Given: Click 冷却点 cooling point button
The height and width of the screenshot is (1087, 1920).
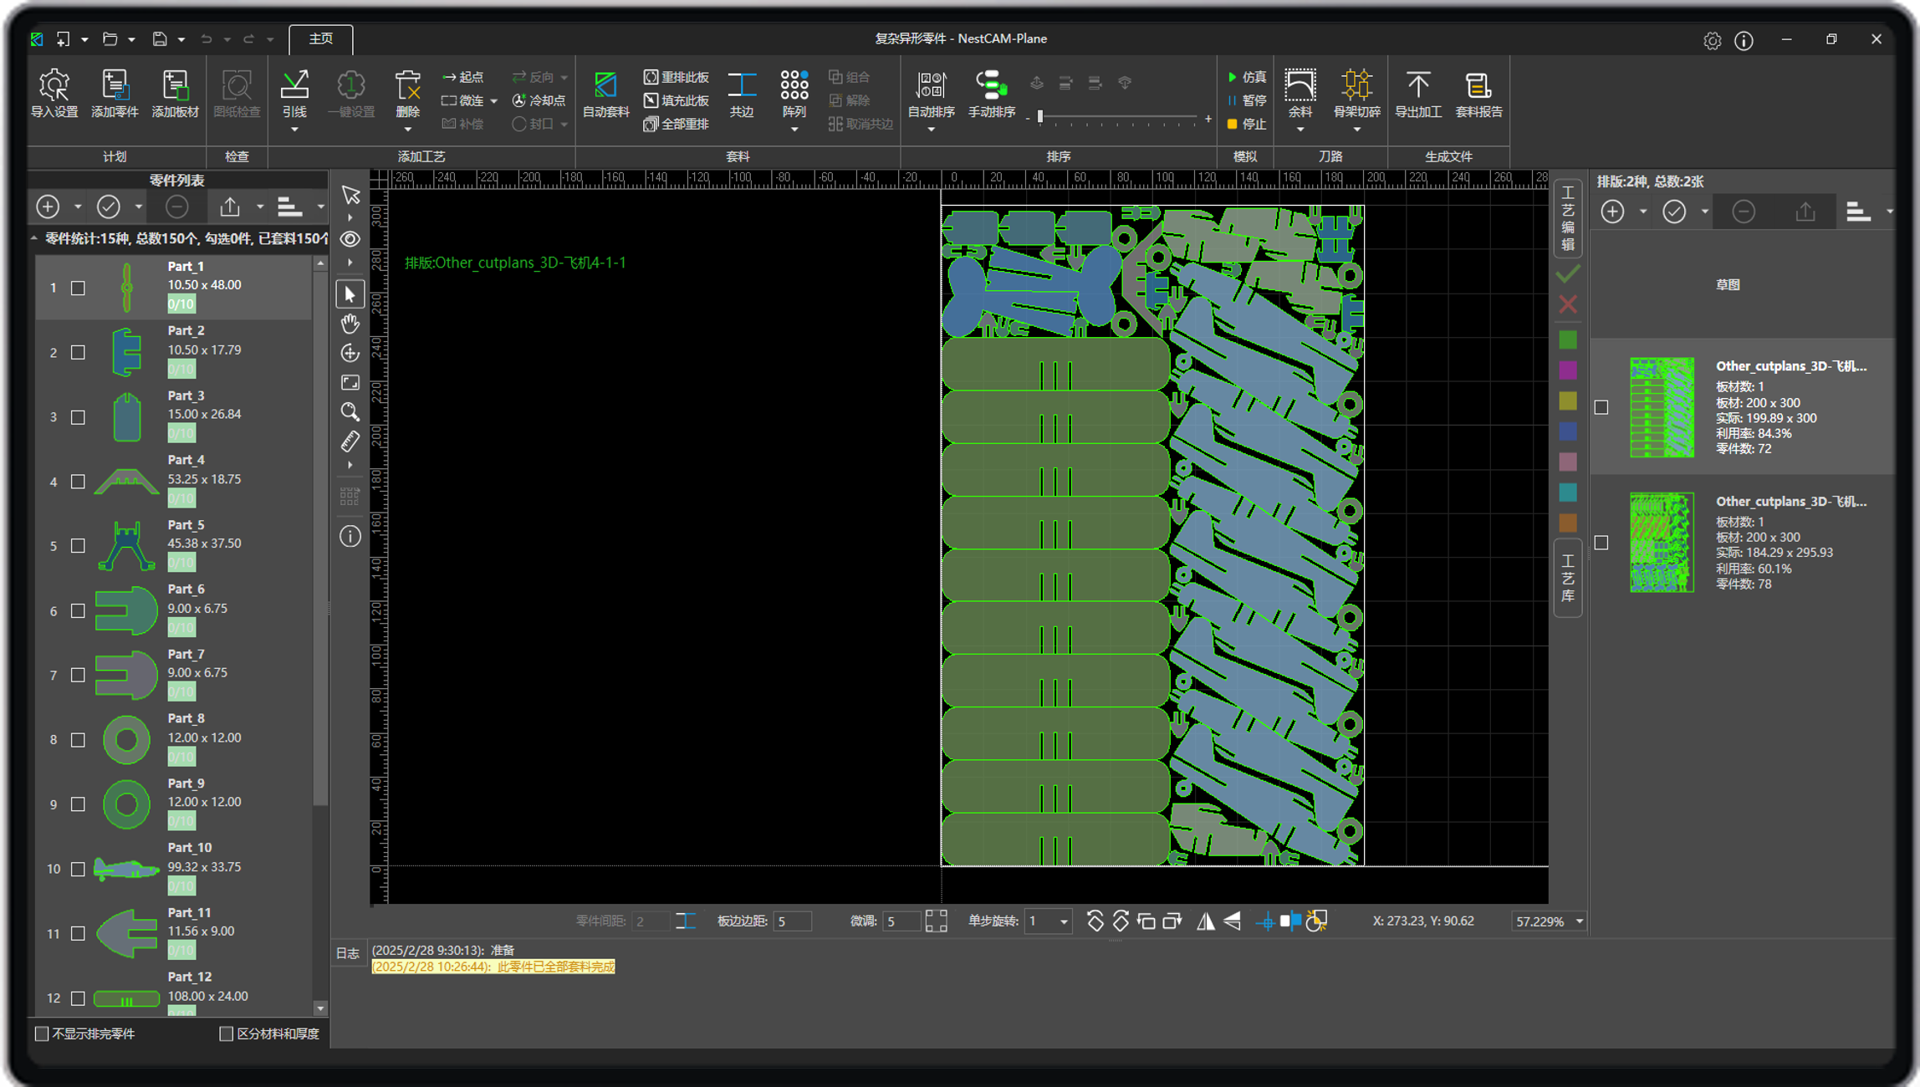Looking at the screenshot, I should click(x=539, y=100).
